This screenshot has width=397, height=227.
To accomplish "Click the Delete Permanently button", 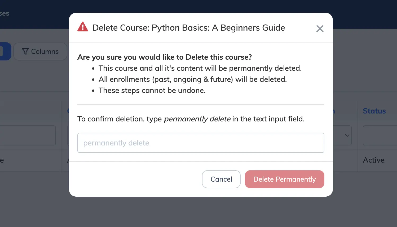I will point(284,179).
